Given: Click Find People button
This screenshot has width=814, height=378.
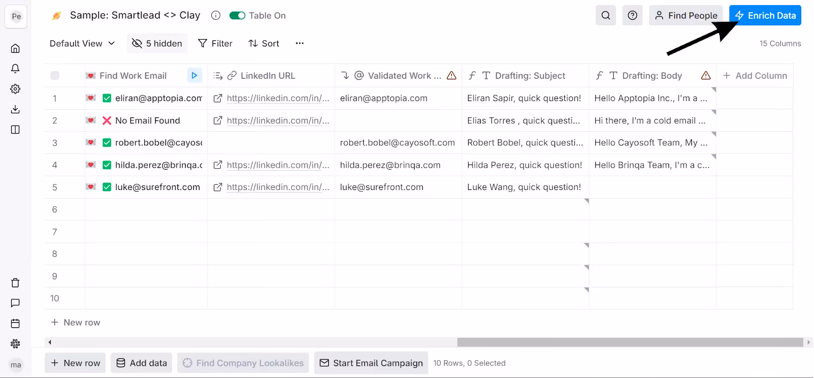Looking at the screenshot, I should 686,15.
